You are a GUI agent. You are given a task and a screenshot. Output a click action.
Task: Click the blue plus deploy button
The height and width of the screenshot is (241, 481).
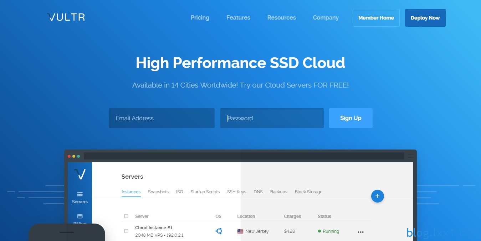tap(378, 196)
